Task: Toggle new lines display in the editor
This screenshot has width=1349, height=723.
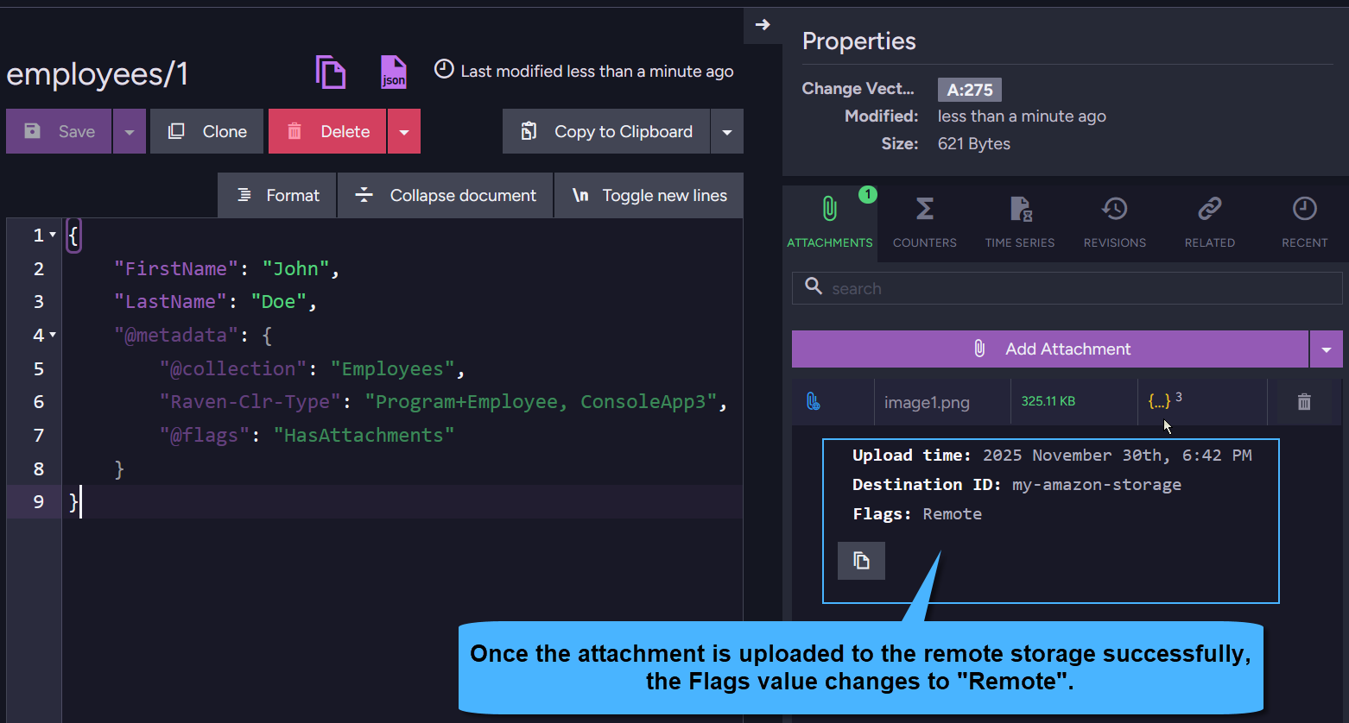Action: [649, 195]
